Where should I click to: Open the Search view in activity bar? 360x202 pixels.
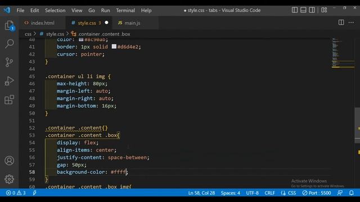pyautogui.click(x=9, y=44)
